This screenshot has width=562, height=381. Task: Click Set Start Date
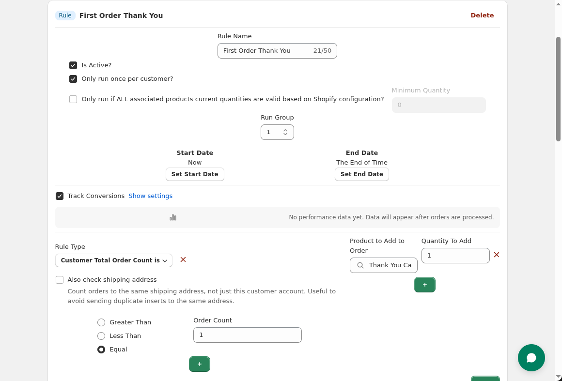(195, 174)
